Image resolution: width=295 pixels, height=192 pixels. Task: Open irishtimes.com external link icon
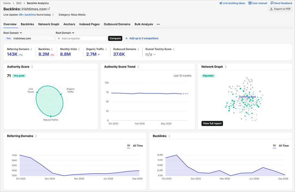(49, 9)
